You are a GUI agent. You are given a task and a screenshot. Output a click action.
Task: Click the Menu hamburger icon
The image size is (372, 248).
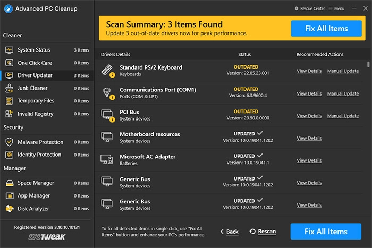click(331, 8)
